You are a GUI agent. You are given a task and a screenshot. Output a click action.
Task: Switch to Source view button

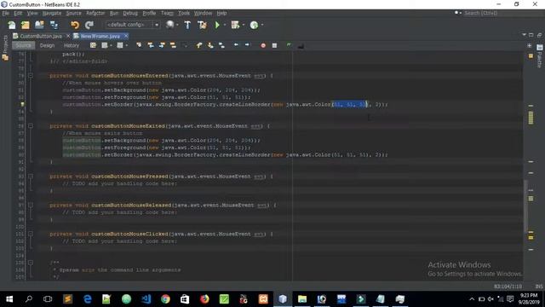point(23,45)
